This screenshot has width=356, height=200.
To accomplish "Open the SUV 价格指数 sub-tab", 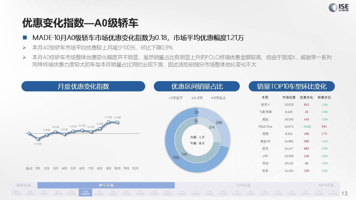I will (x=182, y=193).
